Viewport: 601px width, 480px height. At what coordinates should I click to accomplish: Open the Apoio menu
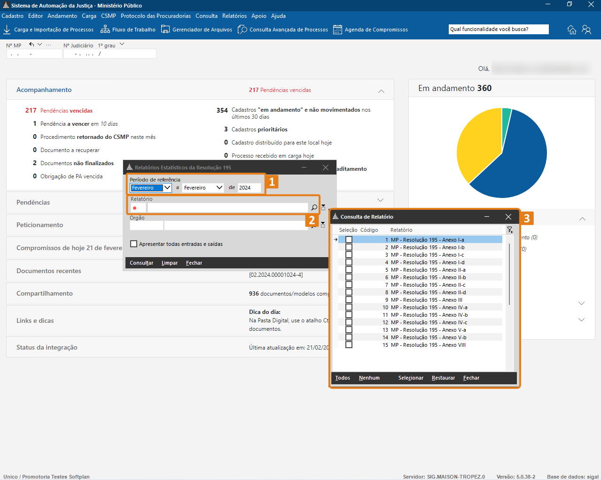tap(259, 16)
